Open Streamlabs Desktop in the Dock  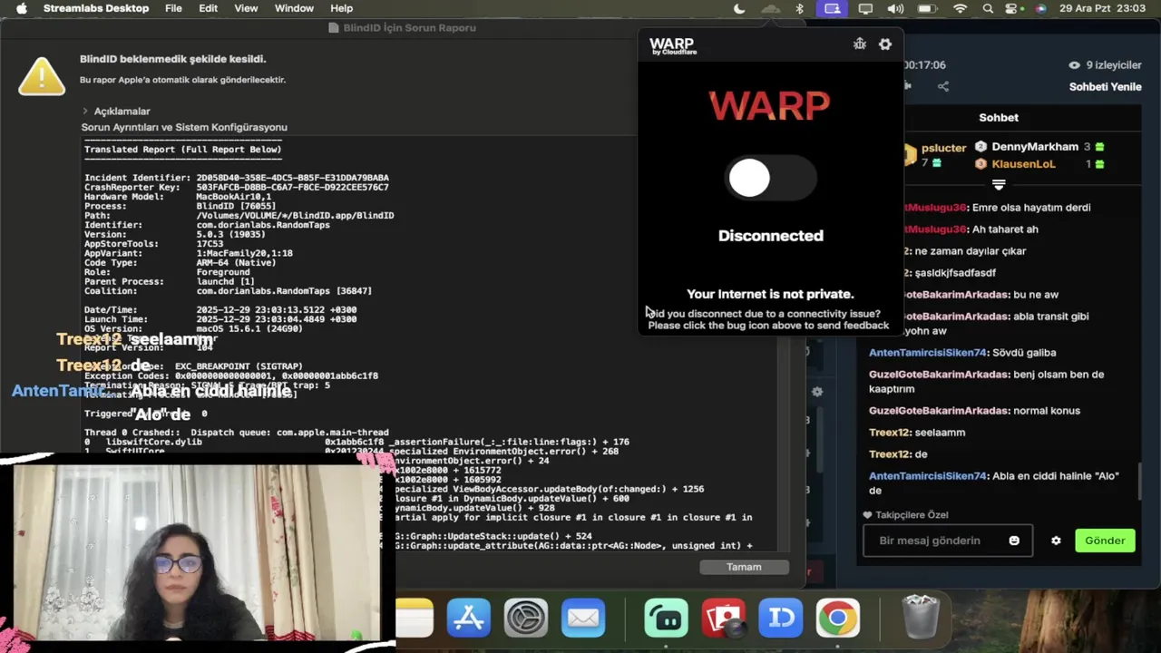[667, 619]
